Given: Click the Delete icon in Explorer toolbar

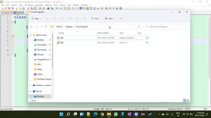Looking at the screenshot, I should [x=84, y=18].
